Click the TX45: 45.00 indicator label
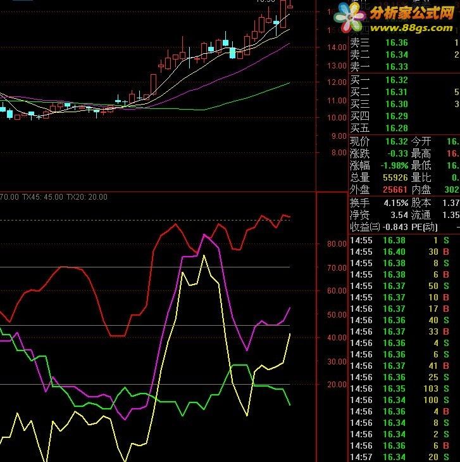The image size is (460, 462). point(42,197)
